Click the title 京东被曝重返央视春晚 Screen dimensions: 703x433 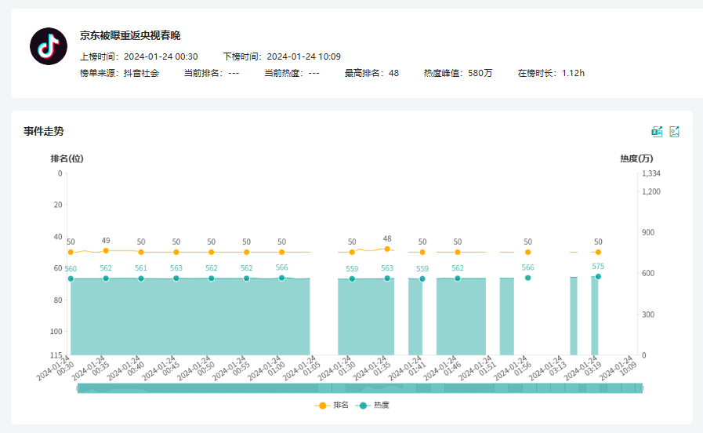130,35
